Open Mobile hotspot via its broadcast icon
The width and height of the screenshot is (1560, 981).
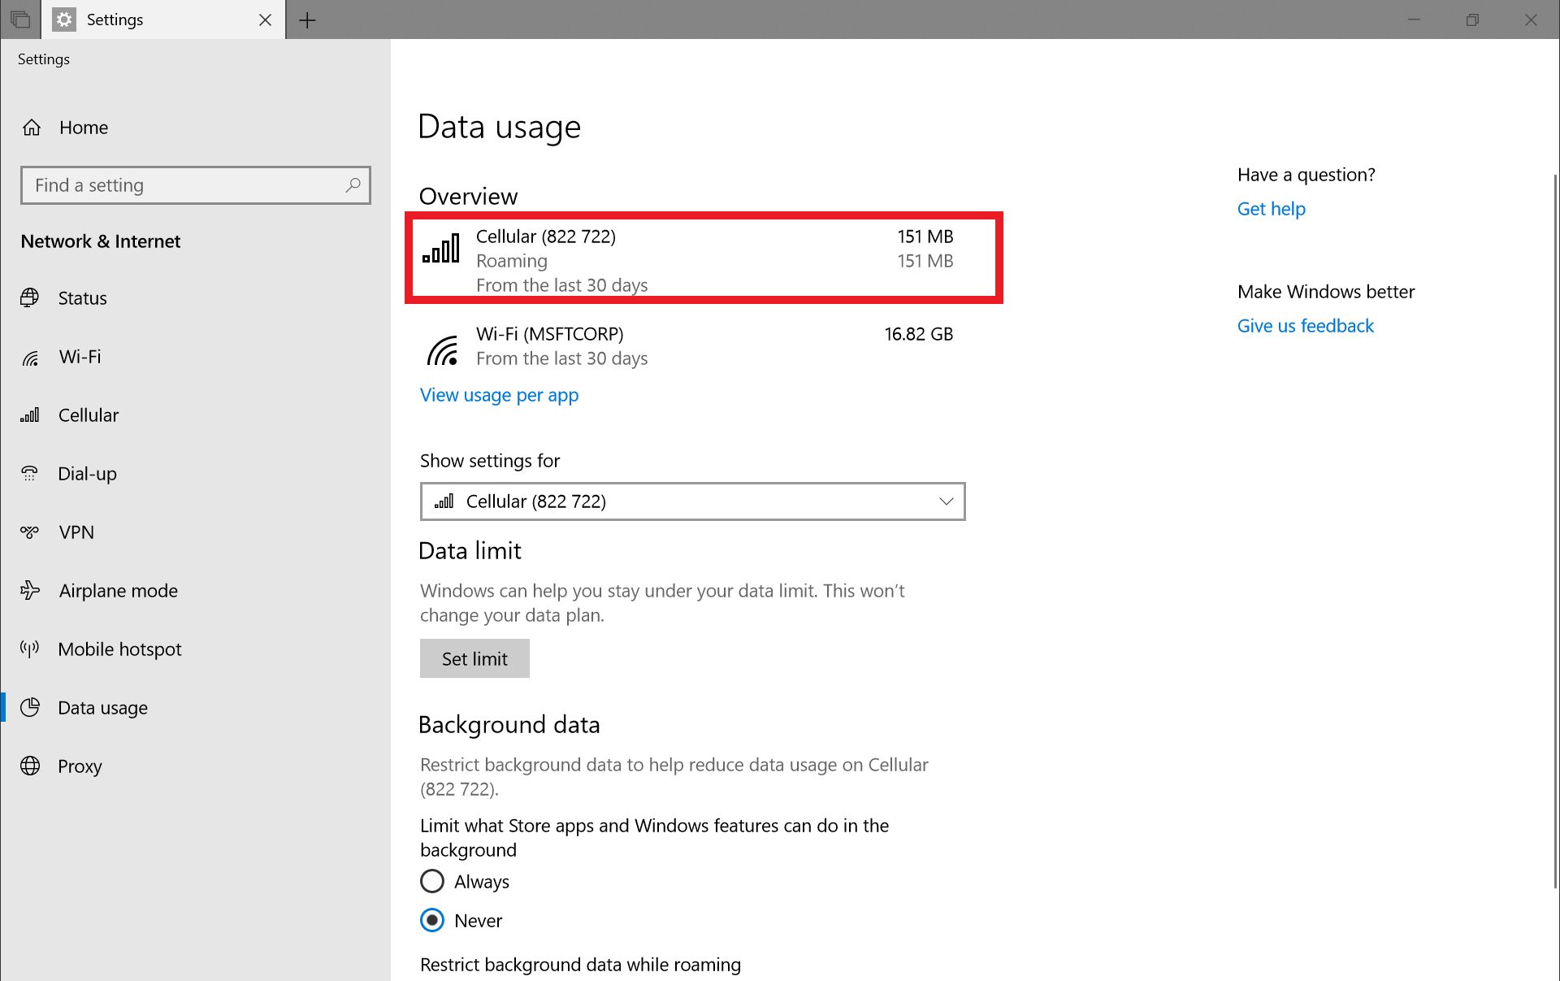[30, 649]
